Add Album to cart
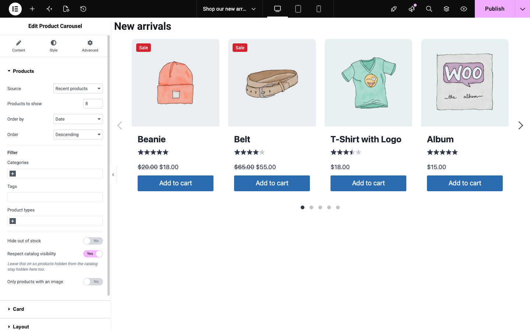Screen dimensions: 530x331 (x=465, y=183)
